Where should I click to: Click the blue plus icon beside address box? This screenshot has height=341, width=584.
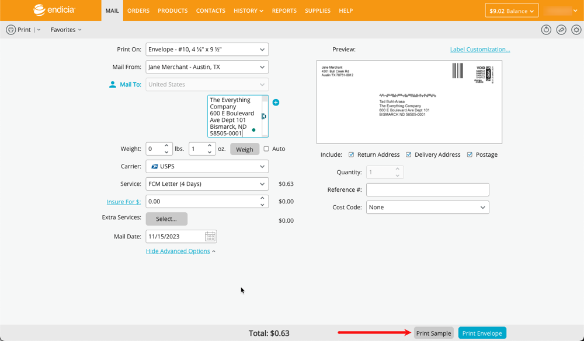tap(276, 102)
